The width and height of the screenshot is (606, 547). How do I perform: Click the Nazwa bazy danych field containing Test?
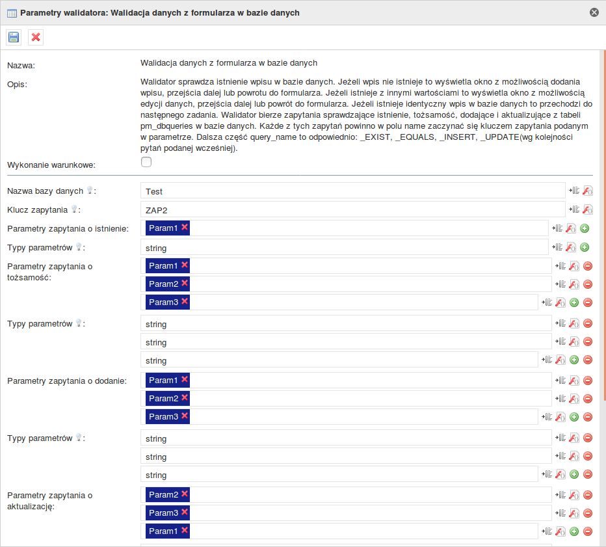tap(352, 191)
